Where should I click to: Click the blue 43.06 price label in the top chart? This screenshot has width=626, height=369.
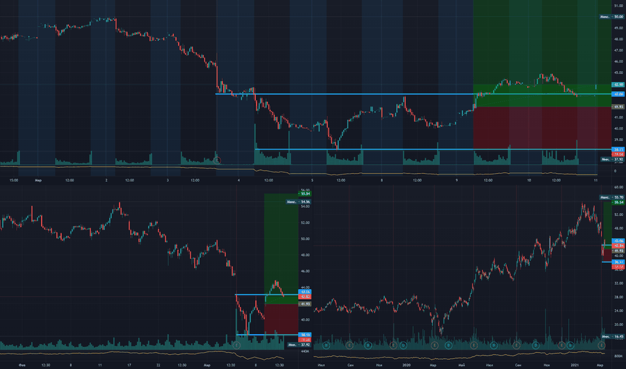click(618, 94)
